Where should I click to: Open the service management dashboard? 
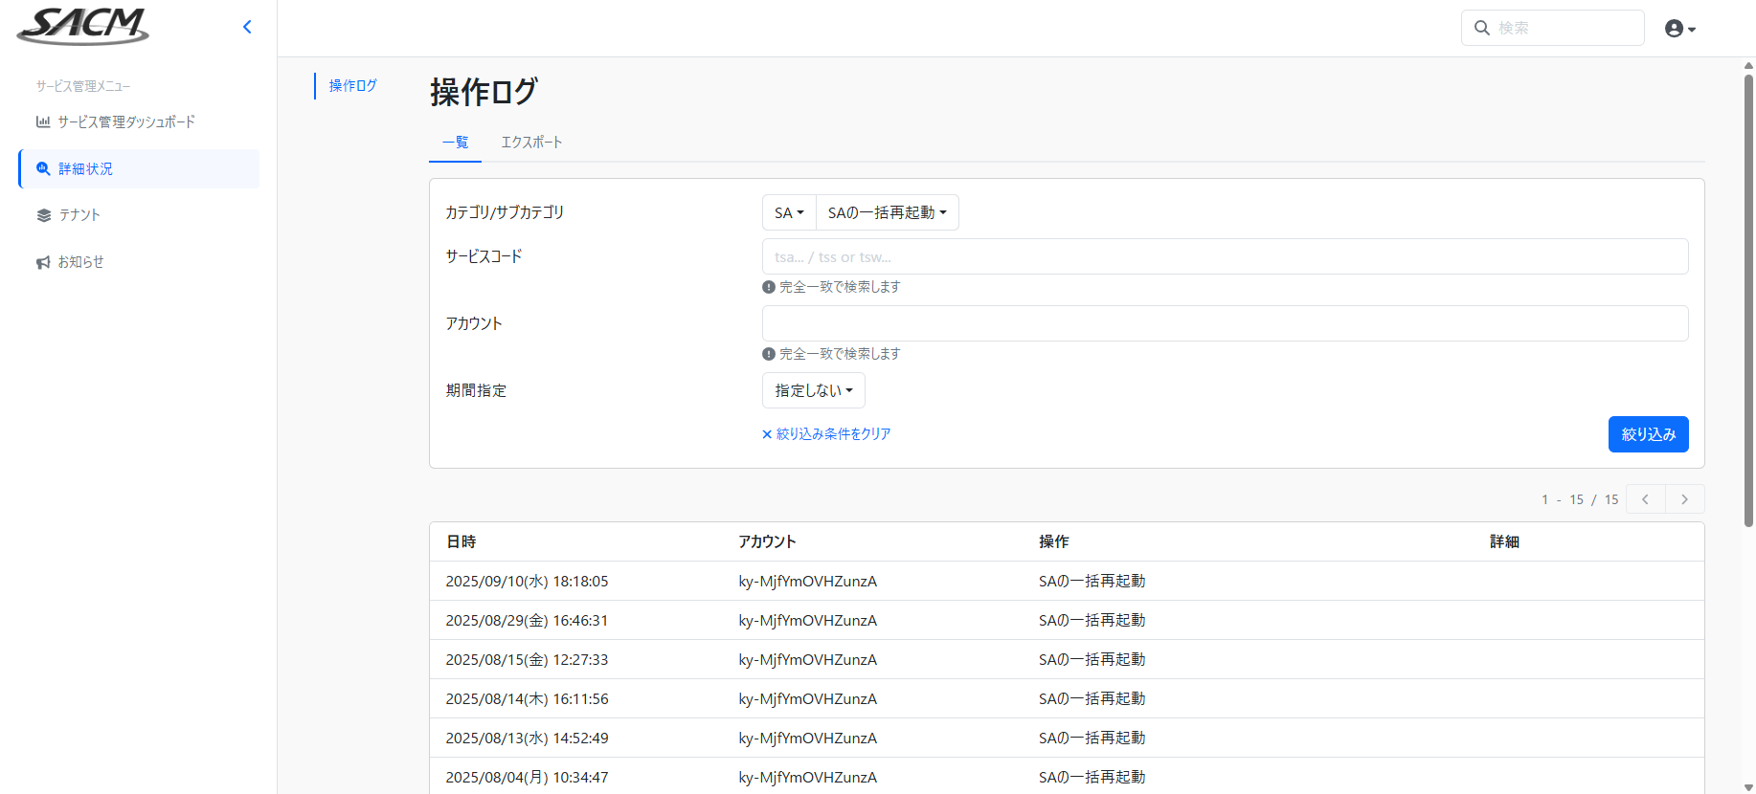(125, 121)
